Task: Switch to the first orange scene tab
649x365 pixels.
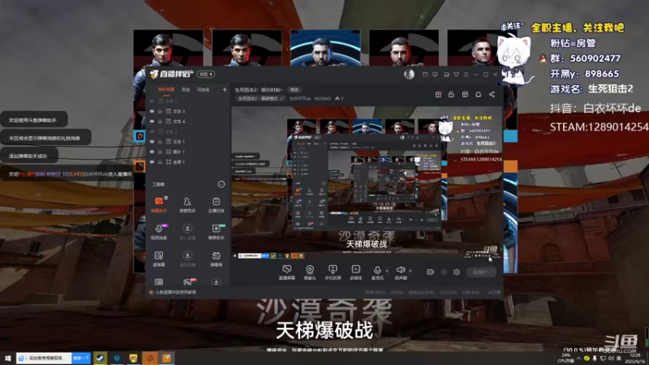Action: click(166, 89)
